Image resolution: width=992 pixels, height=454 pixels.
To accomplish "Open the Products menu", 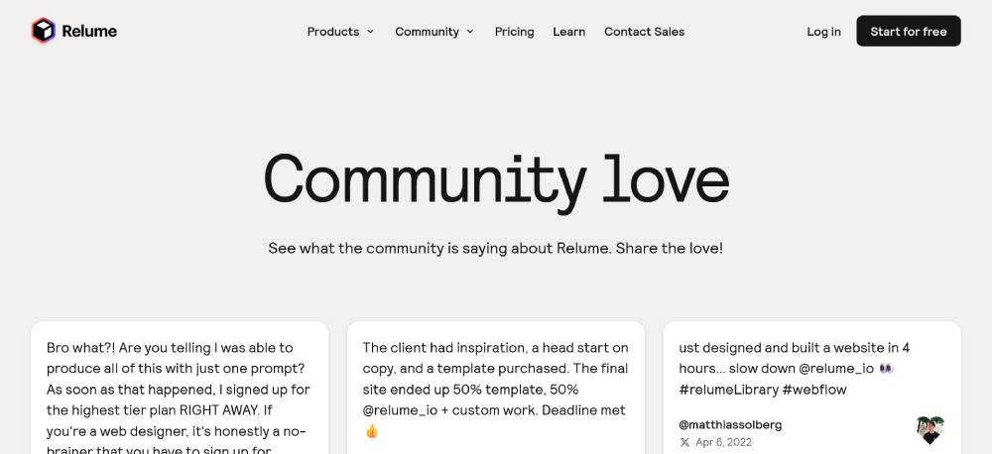I will point(340,32).
